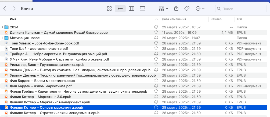This screenshot has height=117, width=270.
Task: Download Jobs-to-be-done-book.pdf from cloud
Action: point(156,43)
